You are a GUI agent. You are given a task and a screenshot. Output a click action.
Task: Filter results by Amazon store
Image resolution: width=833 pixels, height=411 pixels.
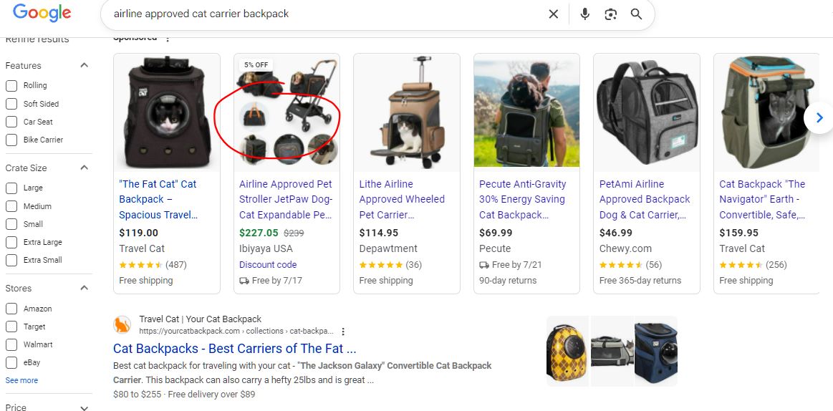click(x=11, y=309)
